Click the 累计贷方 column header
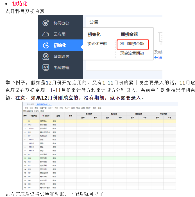The width and height of the screenshot is (195, 197). (x=114, y=114)
